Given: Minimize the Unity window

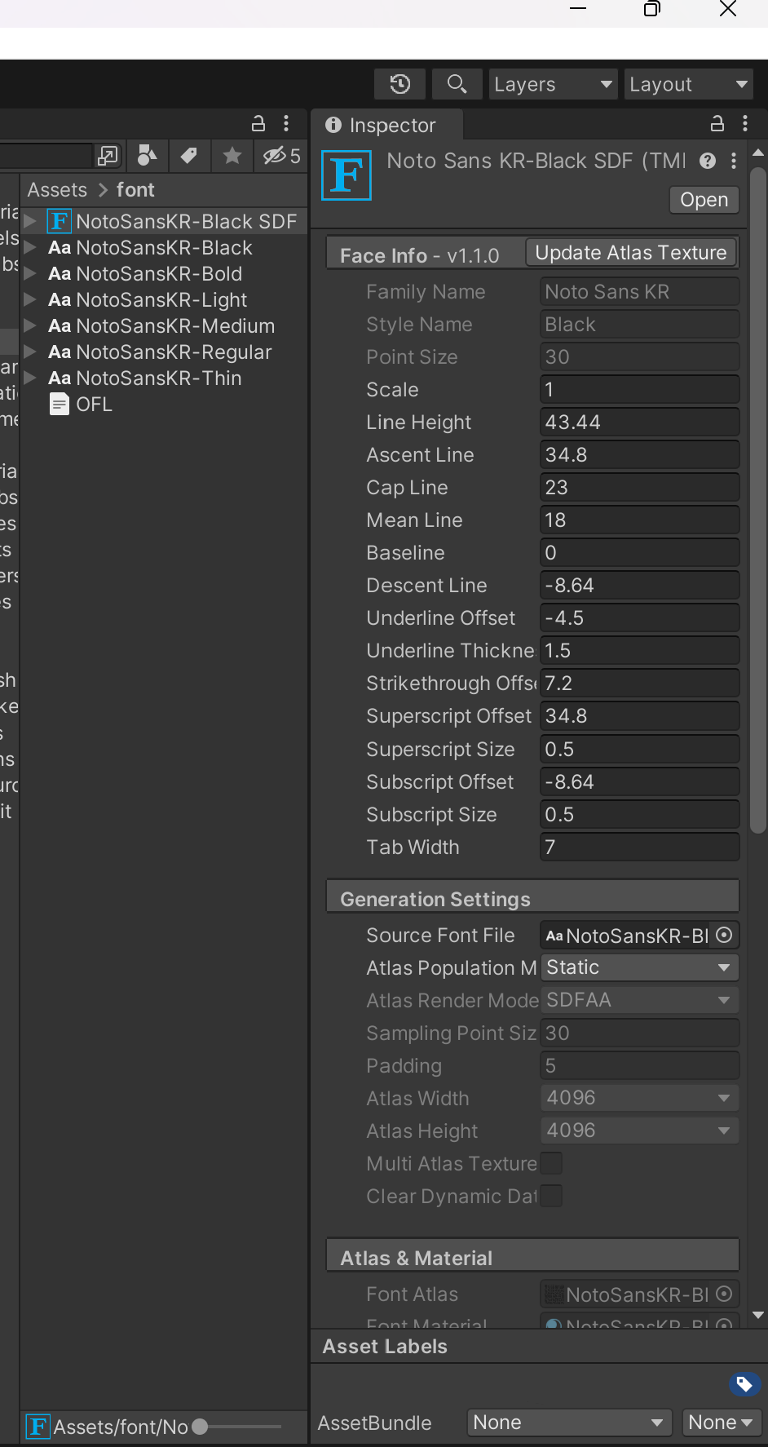Looking at the screenshot, I should (578, 9).
